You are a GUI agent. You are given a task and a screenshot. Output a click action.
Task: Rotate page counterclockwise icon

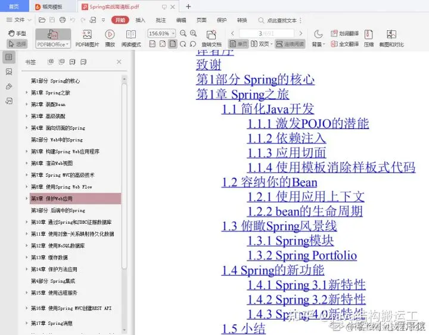coord(193,44)
